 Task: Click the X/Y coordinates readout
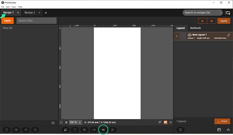coord(100,122)
